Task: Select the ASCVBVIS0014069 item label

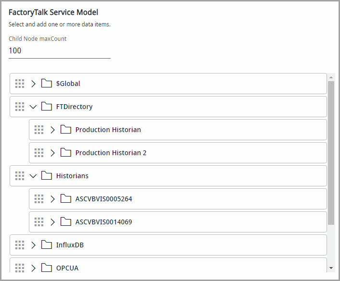Action: [104, 222]
